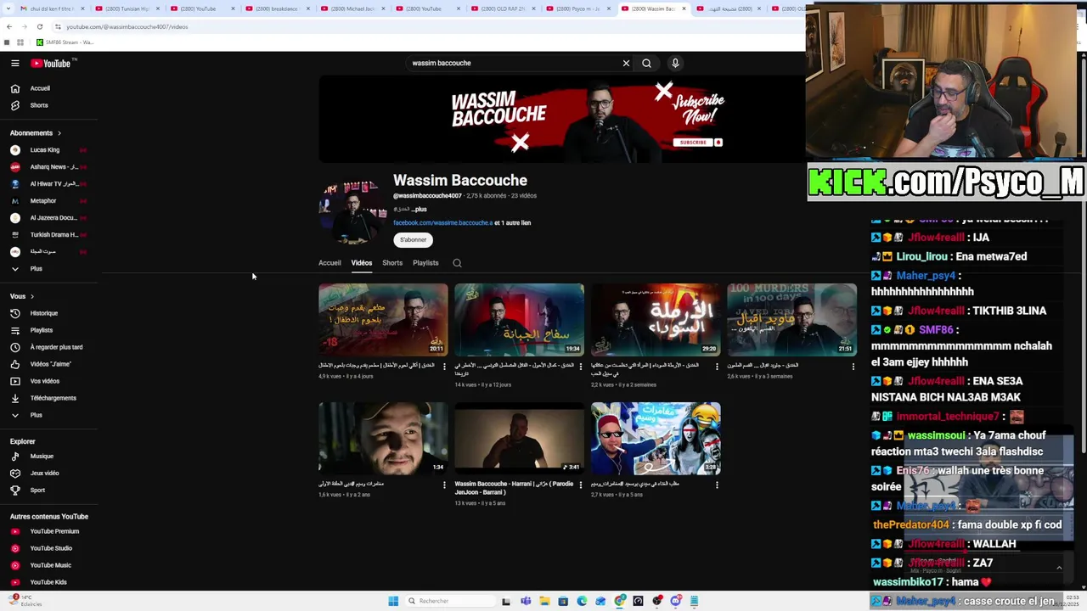This screenshot has width=1087, height=611.
Task: Expand Abonnements section chevron
Action: (59, 133)
